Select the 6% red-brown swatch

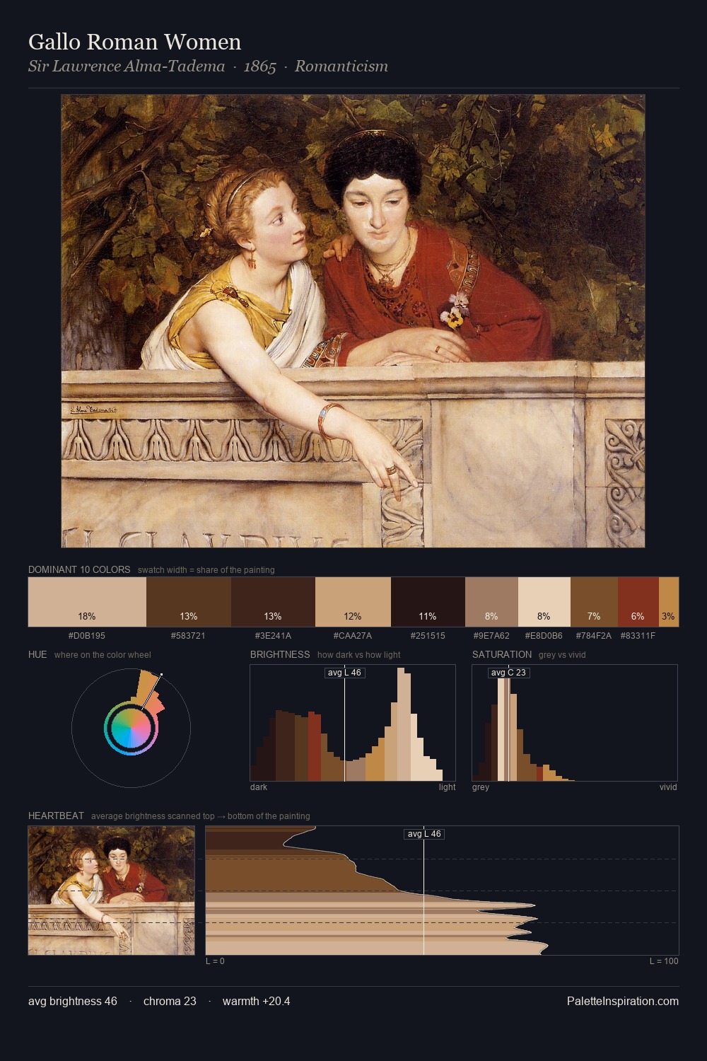(x=638, y=602)
